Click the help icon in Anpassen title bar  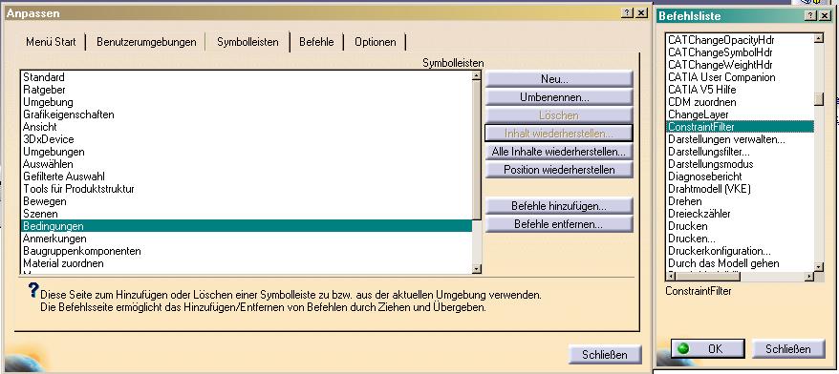tap(627, 12)
